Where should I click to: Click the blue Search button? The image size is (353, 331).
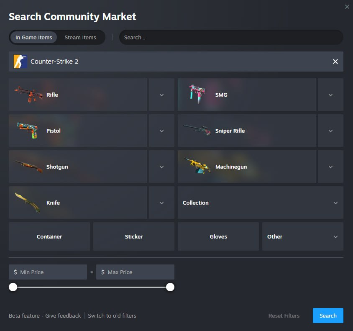click(328, 316)
